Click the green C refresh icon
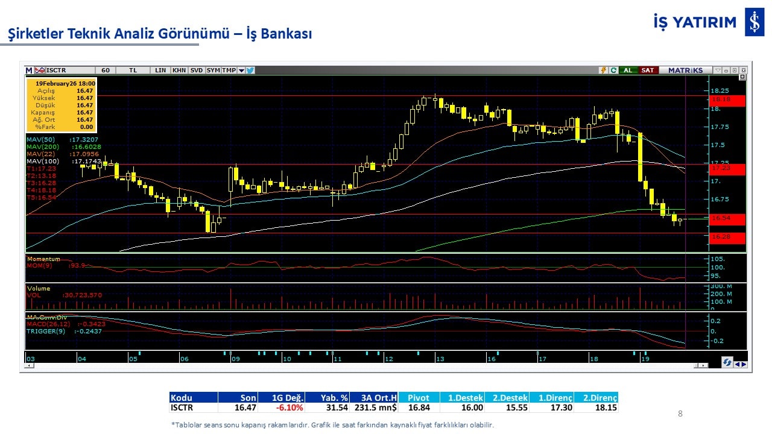Image resolution: width=772 pixels, height=434 pixels. pyautogui.click(x=613, y=71)
